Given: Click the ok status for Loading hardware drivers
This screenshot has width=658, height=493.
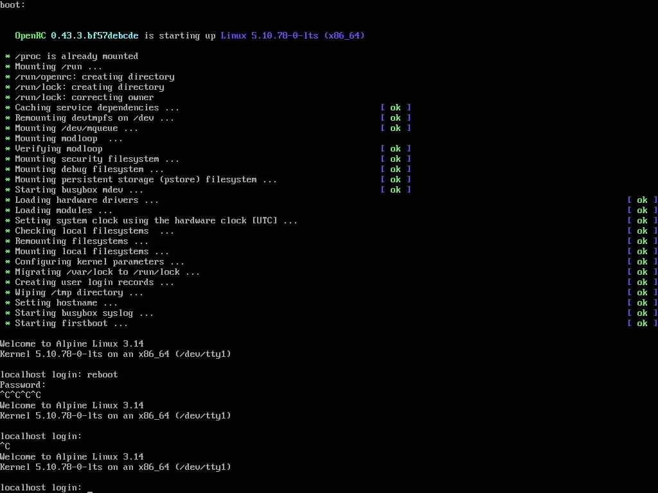Looking at the screenshot, I should tap(642, 200).
